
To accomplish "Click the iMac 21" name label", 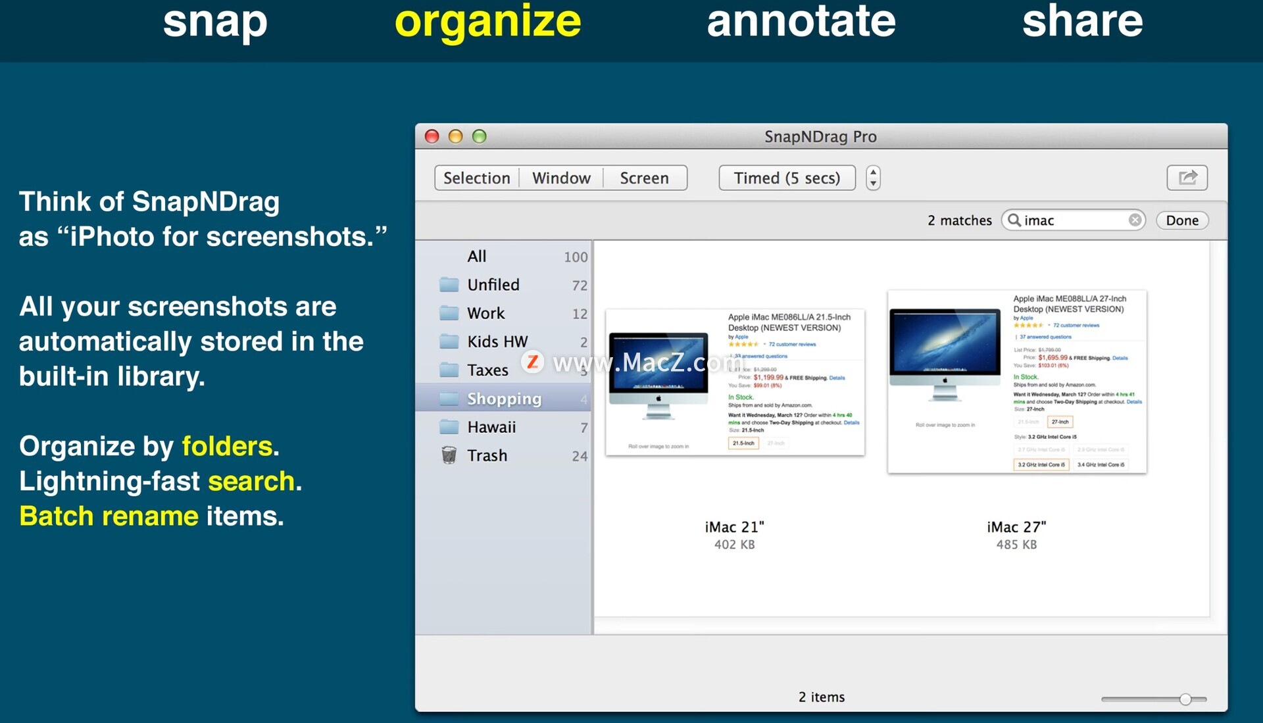I will click(x=735, y=527).
